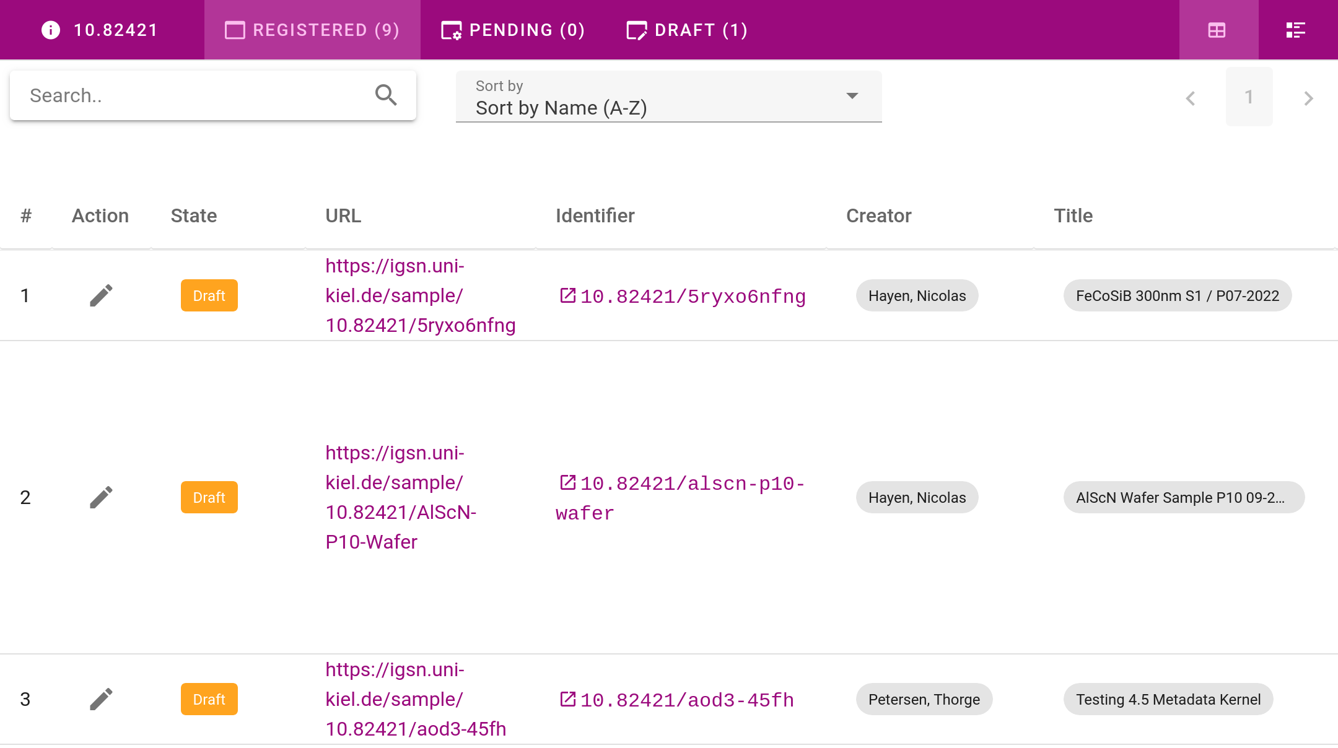This screenshot has width=1338, height=748.
Task: Click the list view layout icon
Action: (1296, 29)
